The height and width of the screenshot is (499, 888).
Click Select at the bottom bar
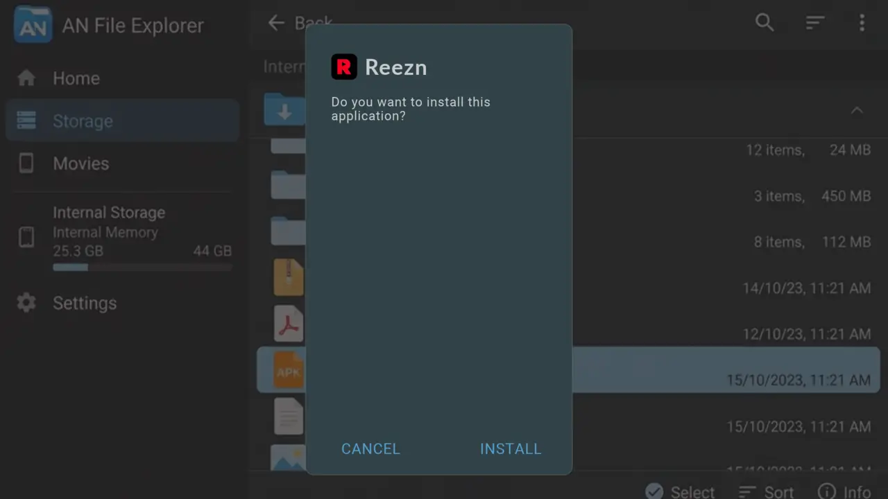pos(680,492)
